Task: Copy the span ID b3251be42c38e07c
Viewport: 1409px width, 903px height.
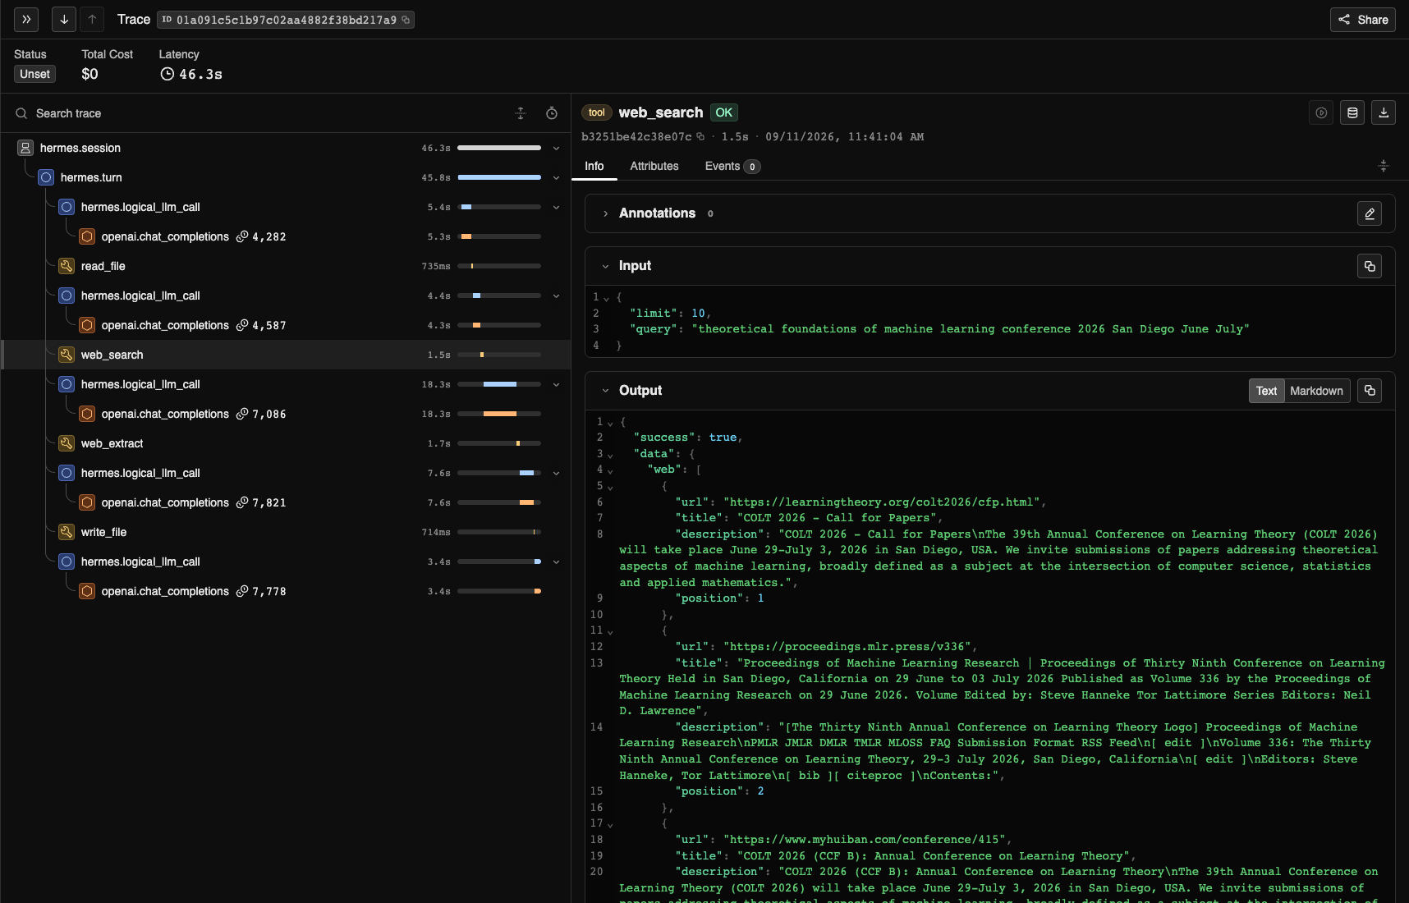Action: 700,136
